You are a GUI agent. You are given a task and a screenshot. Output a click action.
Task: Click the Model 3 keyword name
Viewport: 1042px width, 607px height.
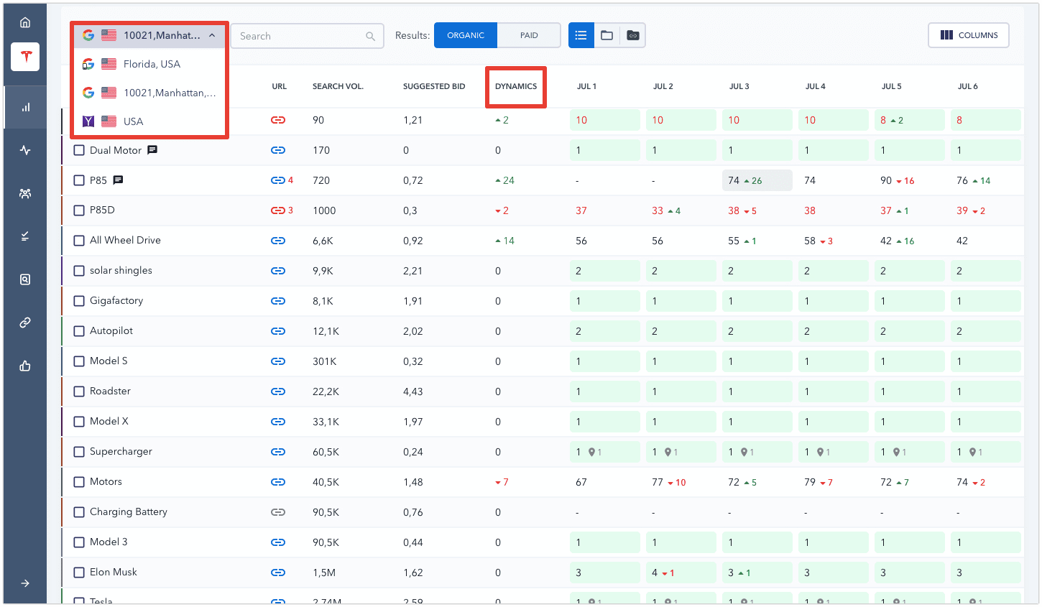(109, 542)
